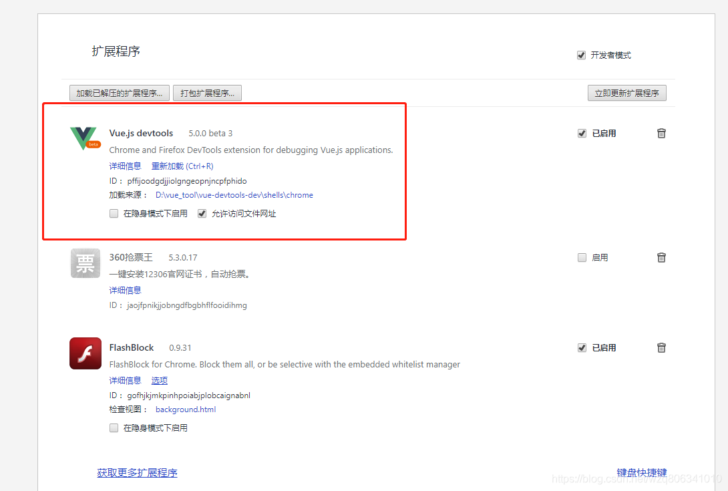Click the FlashBlock version number 0.9.31
The width and height of the screenshot is (728, 491).
180,348
